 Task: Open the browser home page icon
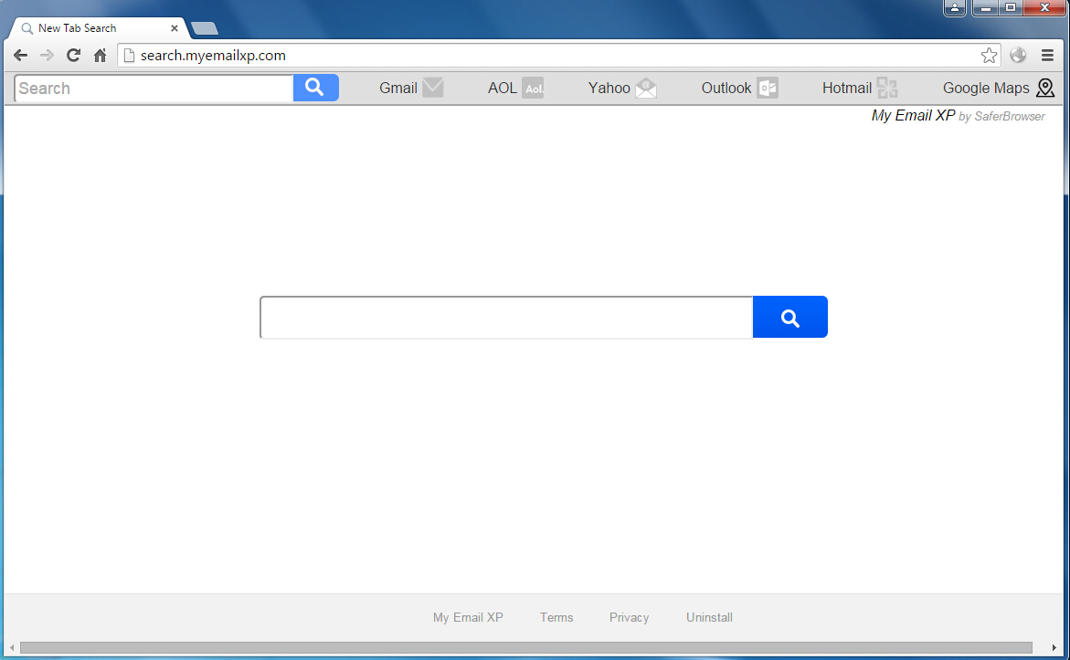coord(101,55)
